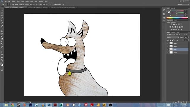This screenshot has height=107, width=190.
Task: Open the Window menu
Action: point(41,1)
